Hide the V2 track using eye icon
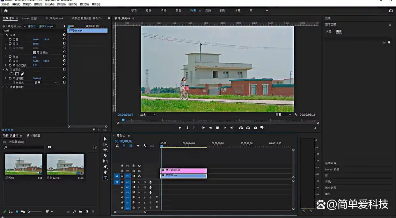396x218 pixels. [x=139, y=171]
